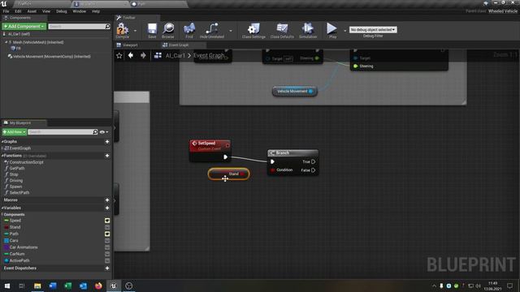Open the Debug menu
This screenshot has height=292, width=520.
[62, 11]
